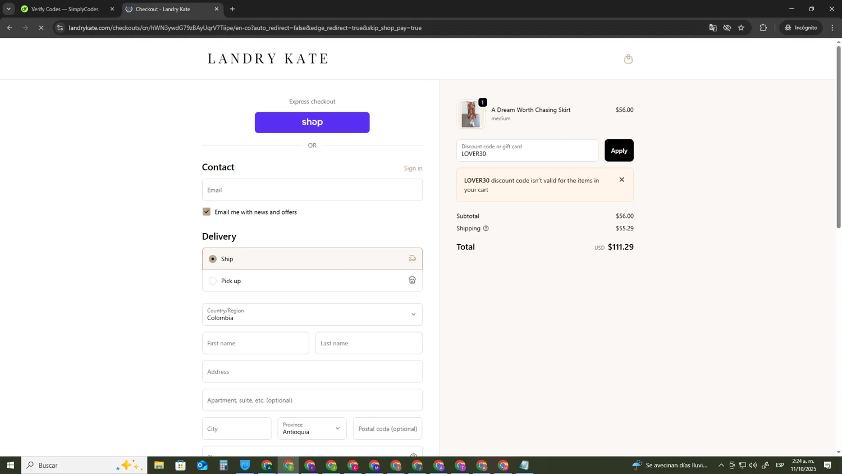Open the taskbar clock and date
Screen dimensions: 842x474
pyautogui.click(x=803, y=465)
